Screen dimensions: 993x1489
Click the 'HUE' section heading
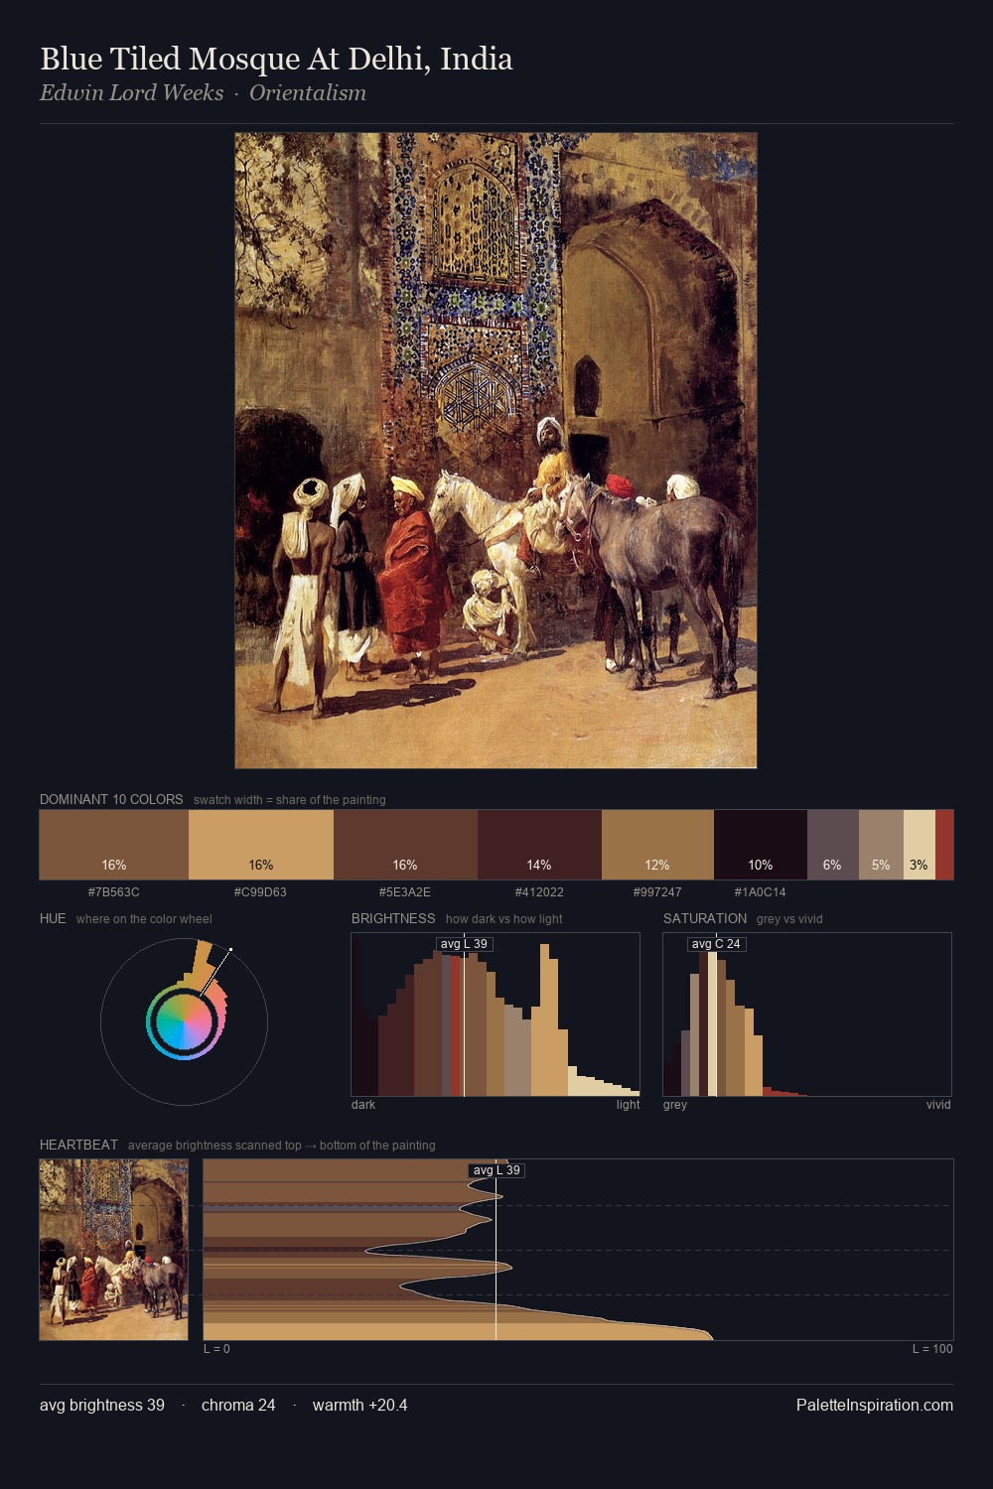click(x=53, y=918)
